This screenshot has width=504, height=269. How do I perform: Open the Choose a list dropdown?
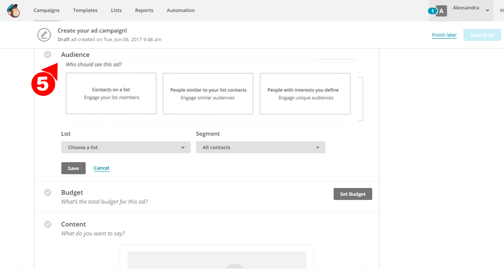126,147
